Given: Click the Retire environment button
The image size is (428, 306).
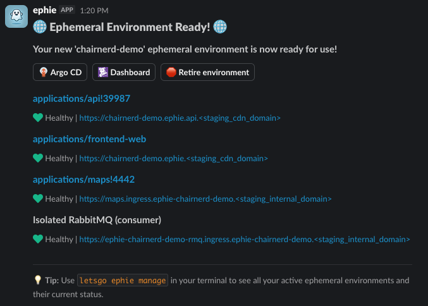Looking at the screenshot, I should (208, 72).
